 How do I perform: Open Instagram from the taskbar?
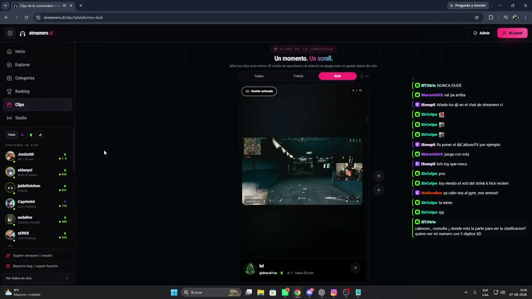[x=334, y=292]
